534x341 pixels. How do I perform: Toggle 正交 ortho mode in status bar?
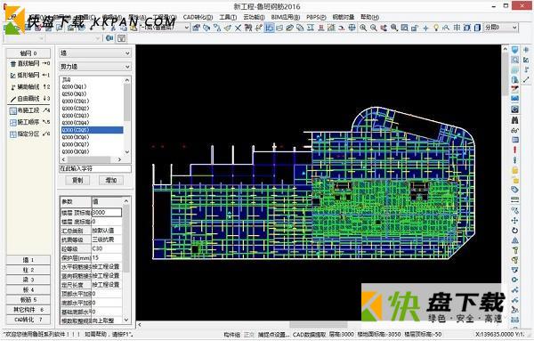click(x=249, y=335)
